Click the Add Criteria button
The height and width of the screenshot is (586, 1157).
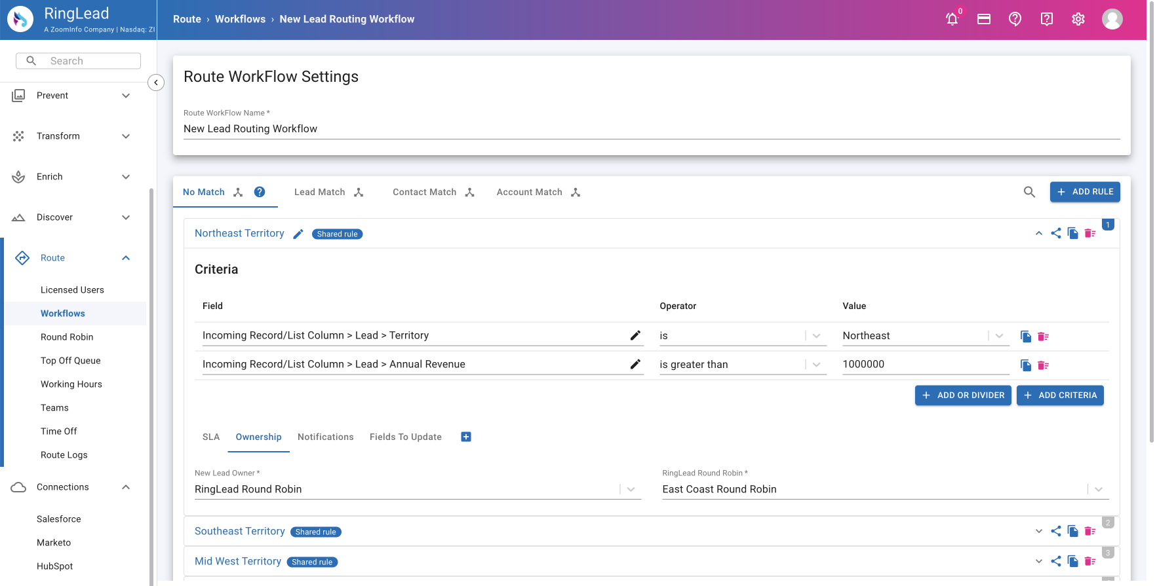point(1059,395)
